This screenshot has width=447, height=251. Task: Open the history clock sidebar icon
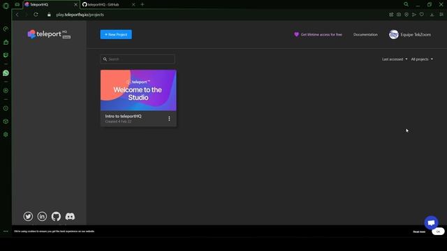(x=6, y=109)
